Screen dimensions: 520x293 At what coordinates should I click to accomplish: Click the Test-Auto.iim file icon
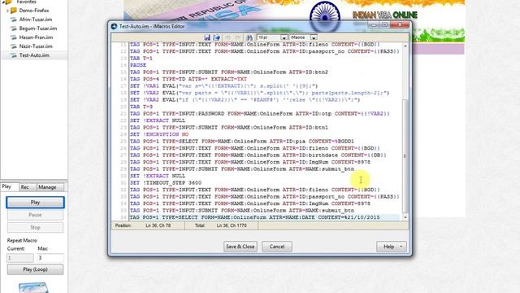(x=14, y=55)
